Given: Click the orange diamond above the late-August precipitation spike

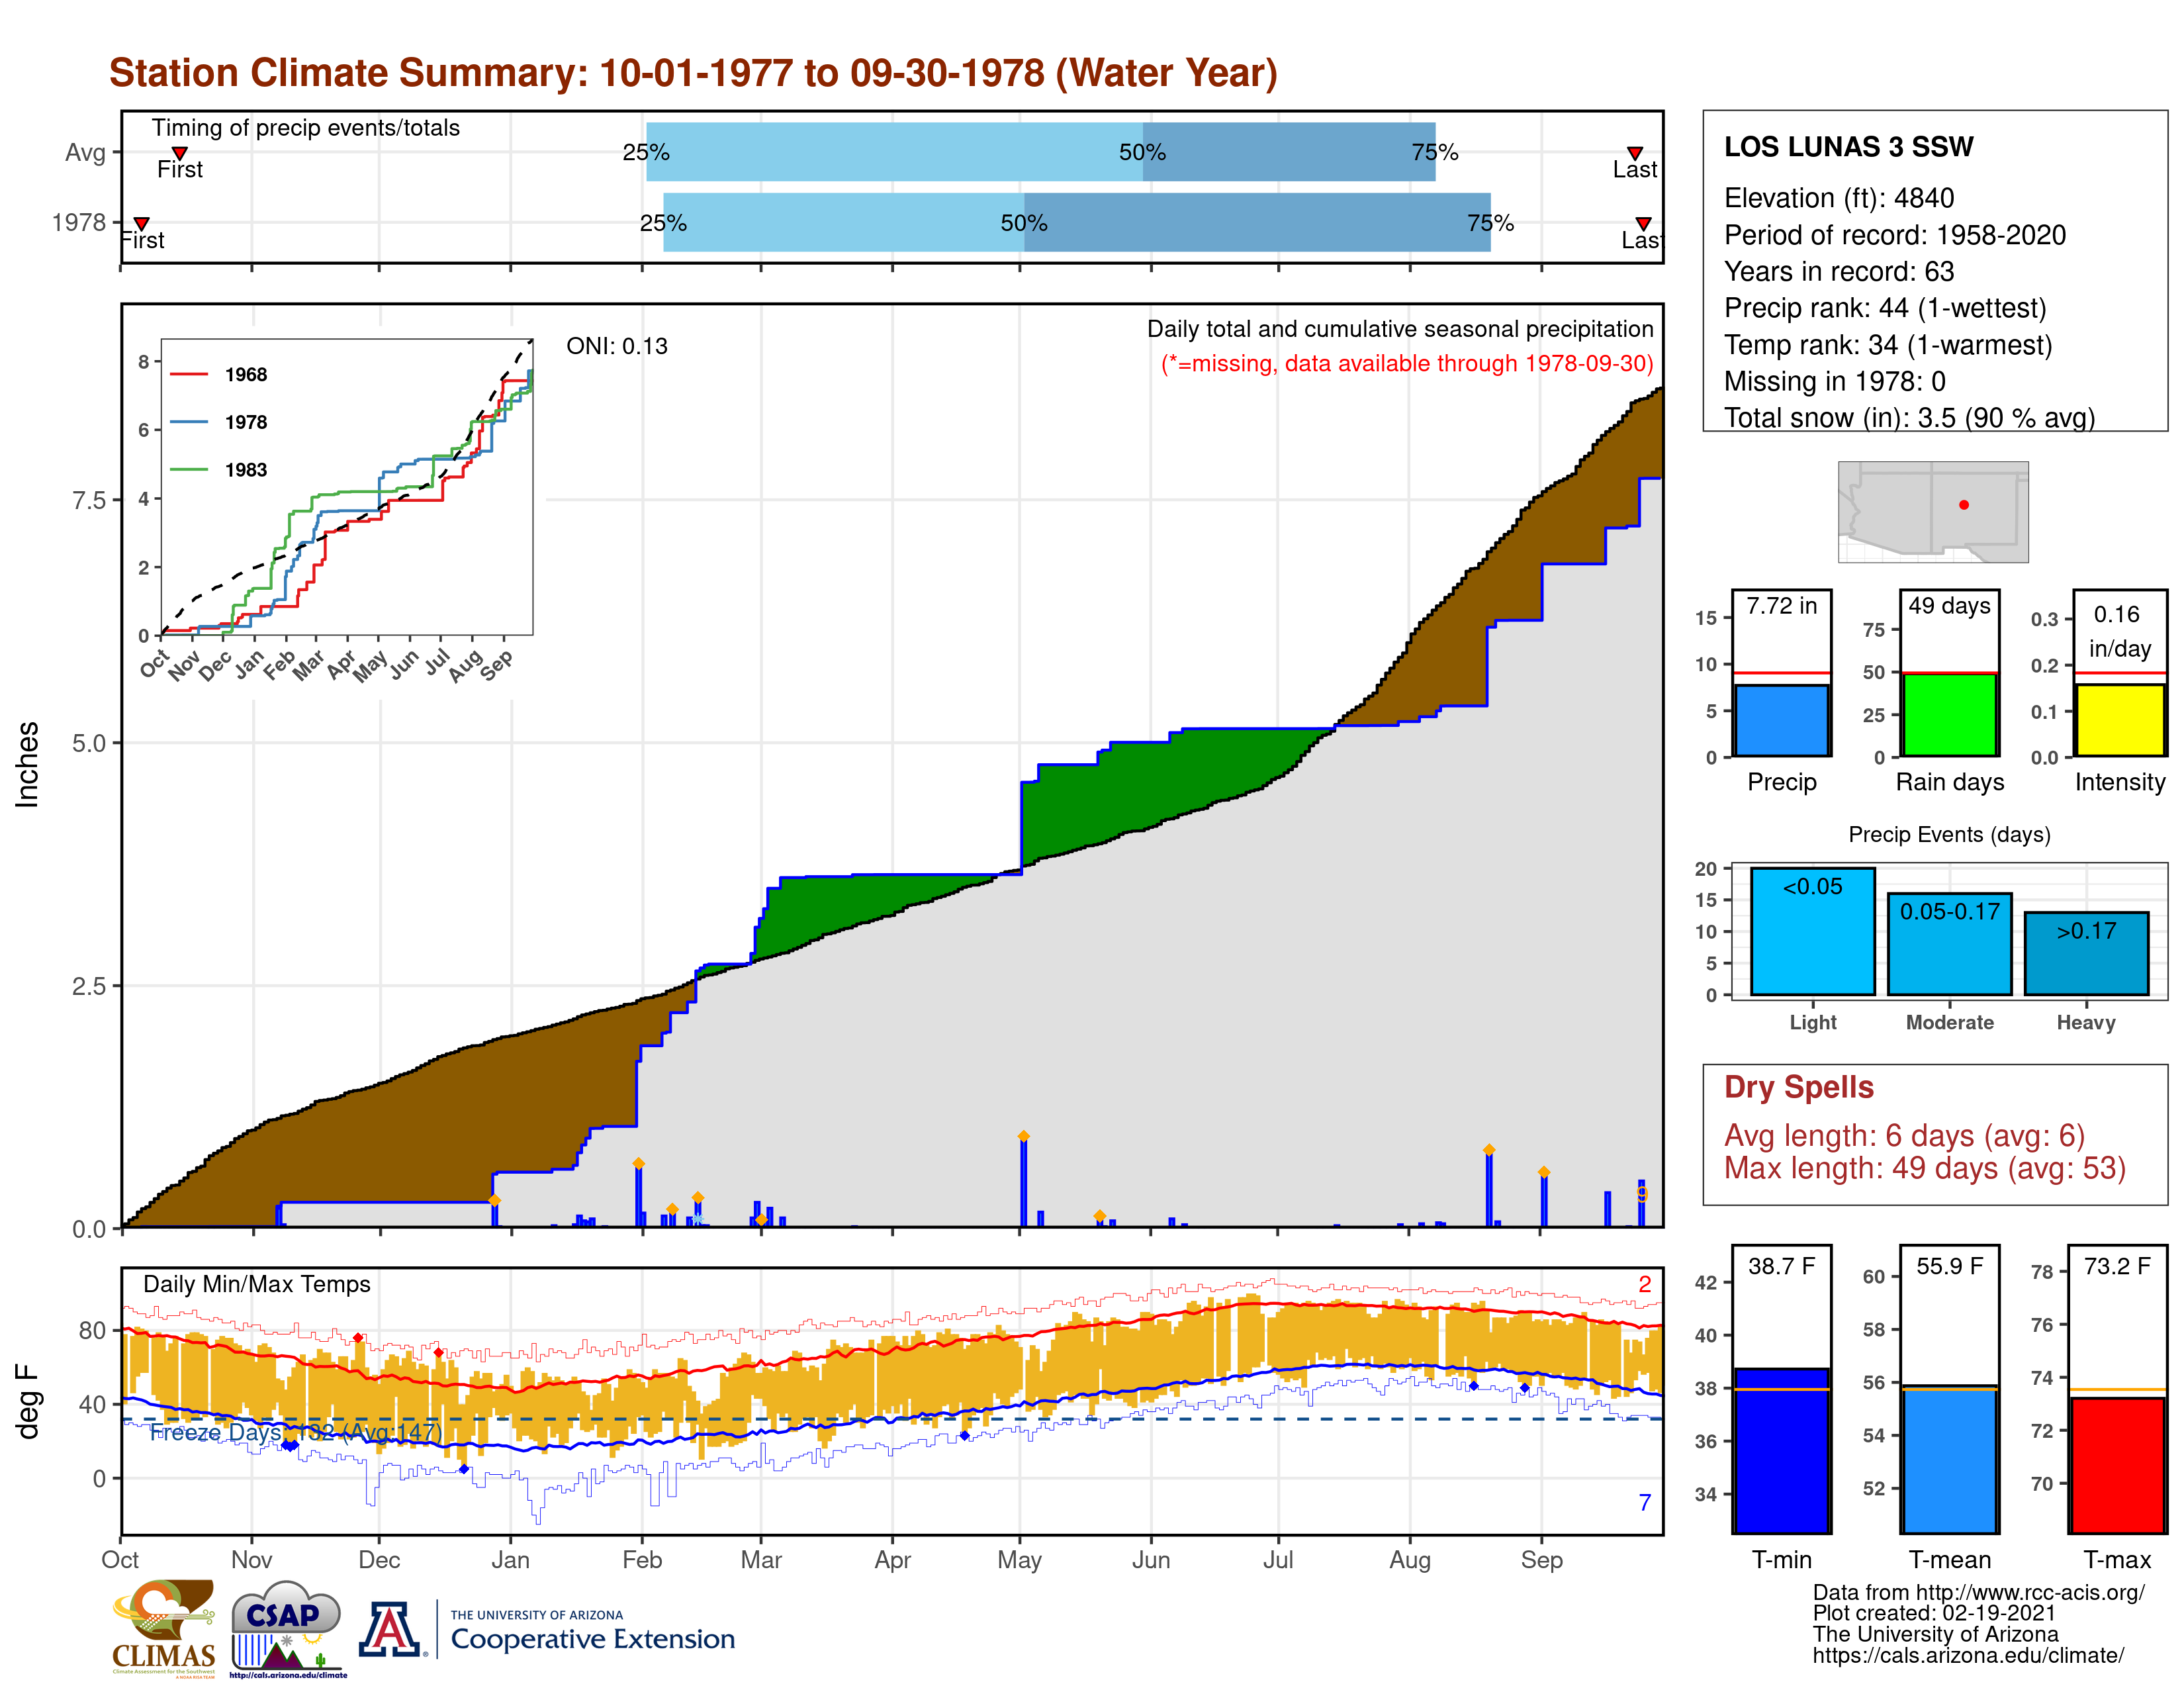Looking at the screenshot, I should 1489,1150.
